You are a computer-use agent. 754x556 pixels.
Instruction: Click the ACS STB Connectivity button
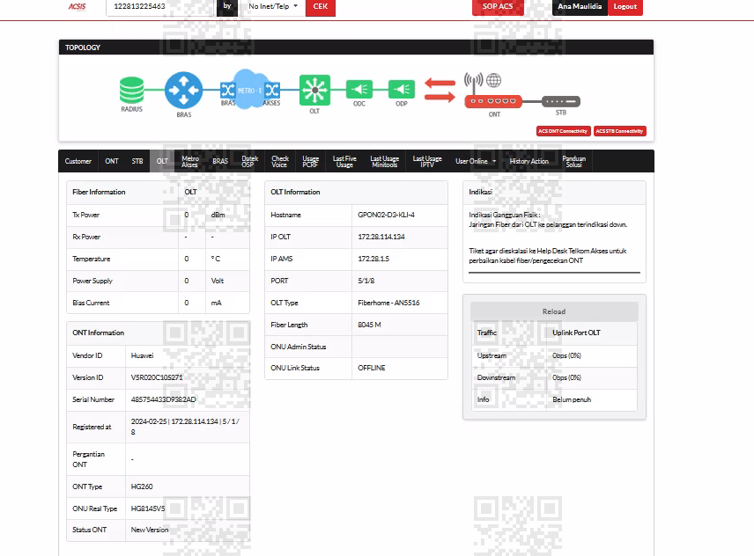point(619,131)
